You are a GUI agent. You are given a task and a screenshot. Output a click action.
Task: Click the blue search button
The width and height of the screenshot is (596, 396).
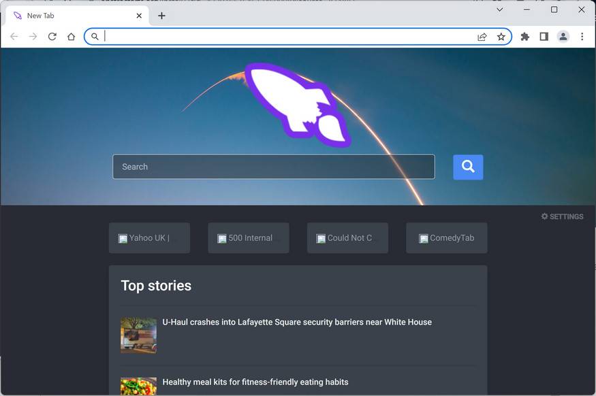[468, 167]
